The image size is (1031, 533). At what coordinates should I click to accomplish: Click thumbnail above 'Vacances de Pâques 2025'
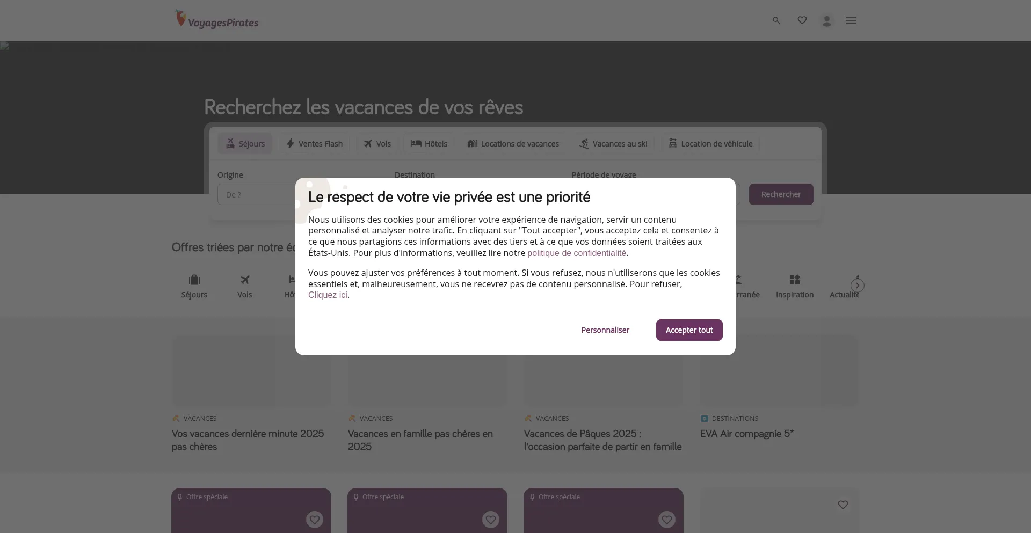pos(603,371)
